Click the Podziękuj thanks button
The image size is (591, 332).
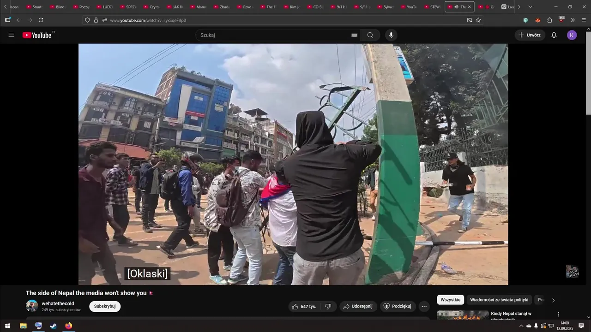point(398,307)
